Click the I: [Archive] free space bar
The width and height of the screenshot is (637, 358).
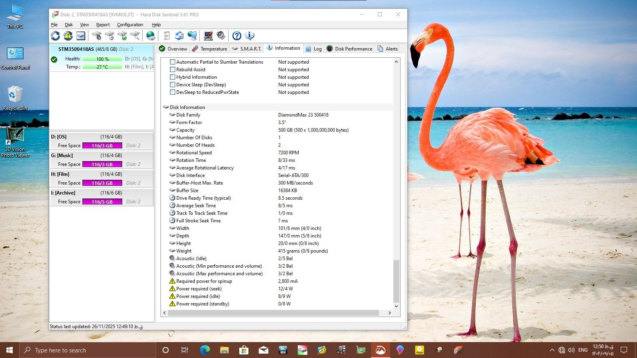[102, 202]
